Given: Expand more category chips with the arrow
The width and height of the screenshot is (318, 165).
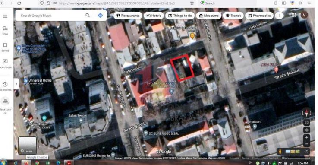Looking at the screenshot, I should (280, 16).
